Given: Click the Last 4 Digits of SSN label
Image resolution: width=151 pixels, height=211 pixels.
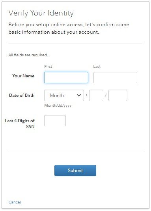Looking at the screenshot, I should coord(20,123).
